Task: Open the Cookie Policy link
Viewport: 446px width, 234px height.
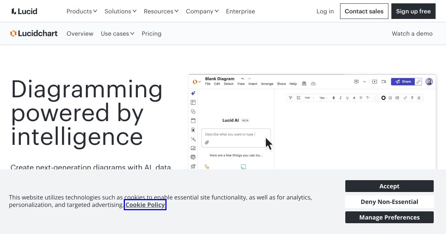Action: [145, 205]
